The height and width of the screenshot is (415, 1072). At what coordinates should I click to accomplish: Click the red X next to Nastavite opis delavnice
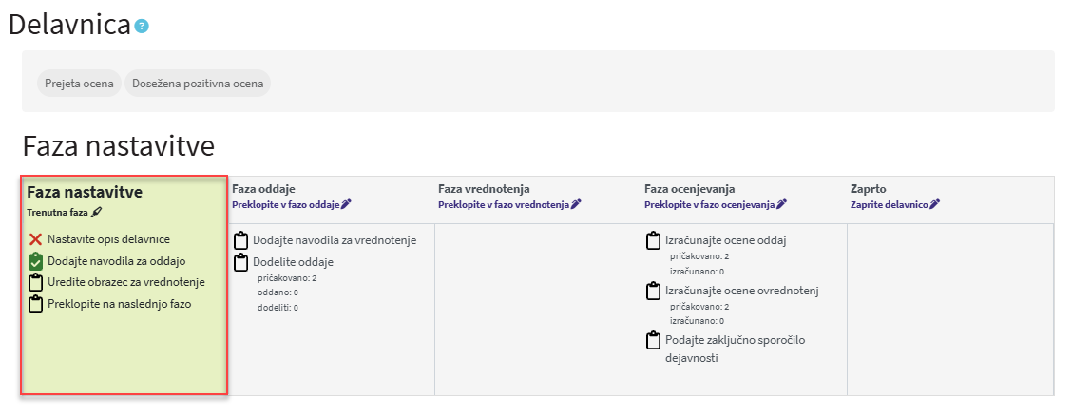tap(36, 239)
